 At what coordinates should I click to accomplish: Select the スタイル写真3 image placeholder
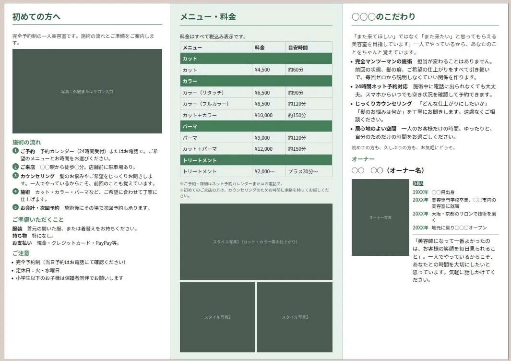295,317
